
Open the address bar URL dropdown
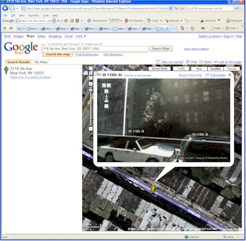click(170, 8)
